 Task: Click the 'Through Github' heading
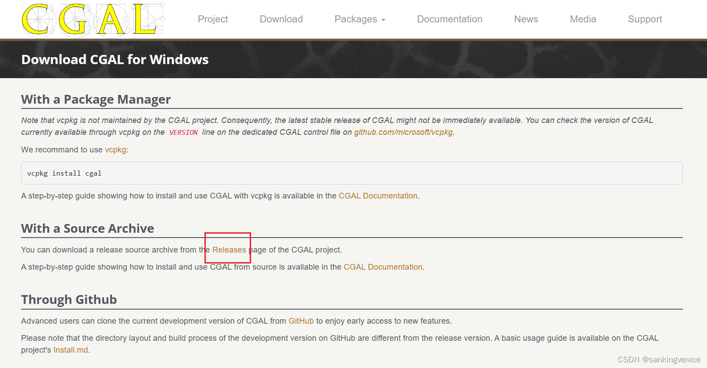(69, 299)
